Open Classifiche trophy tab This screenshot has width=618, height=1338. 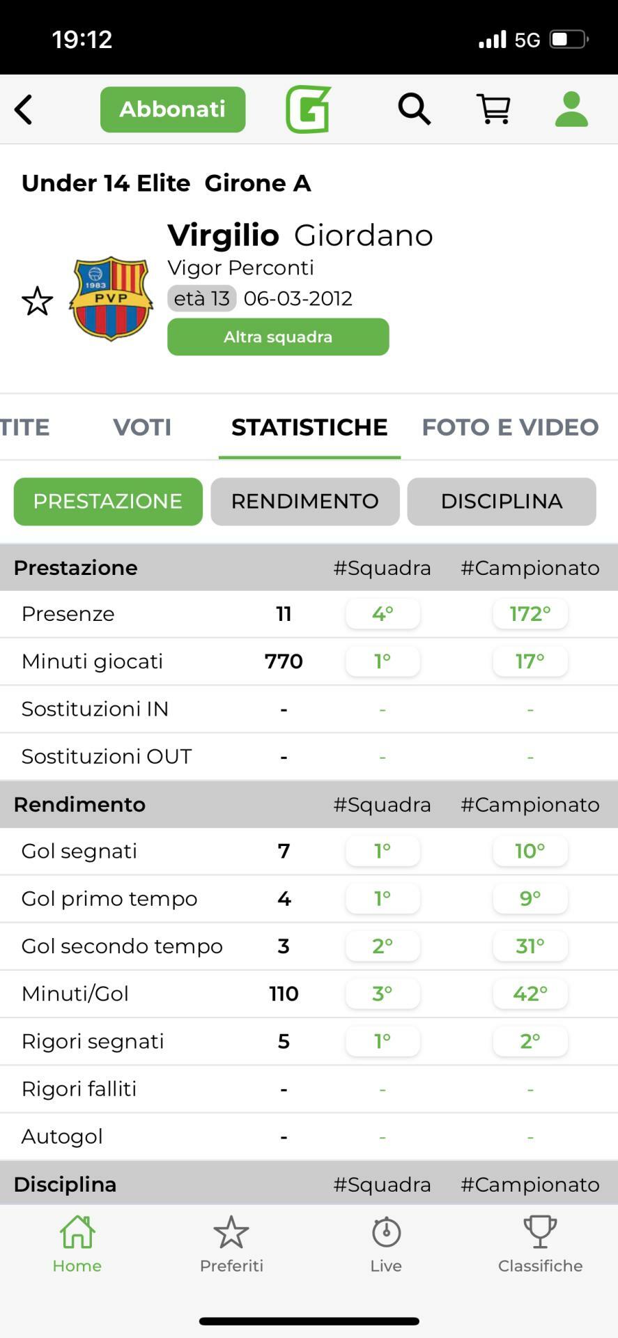pyautogui.click(x=540, y=1244)
